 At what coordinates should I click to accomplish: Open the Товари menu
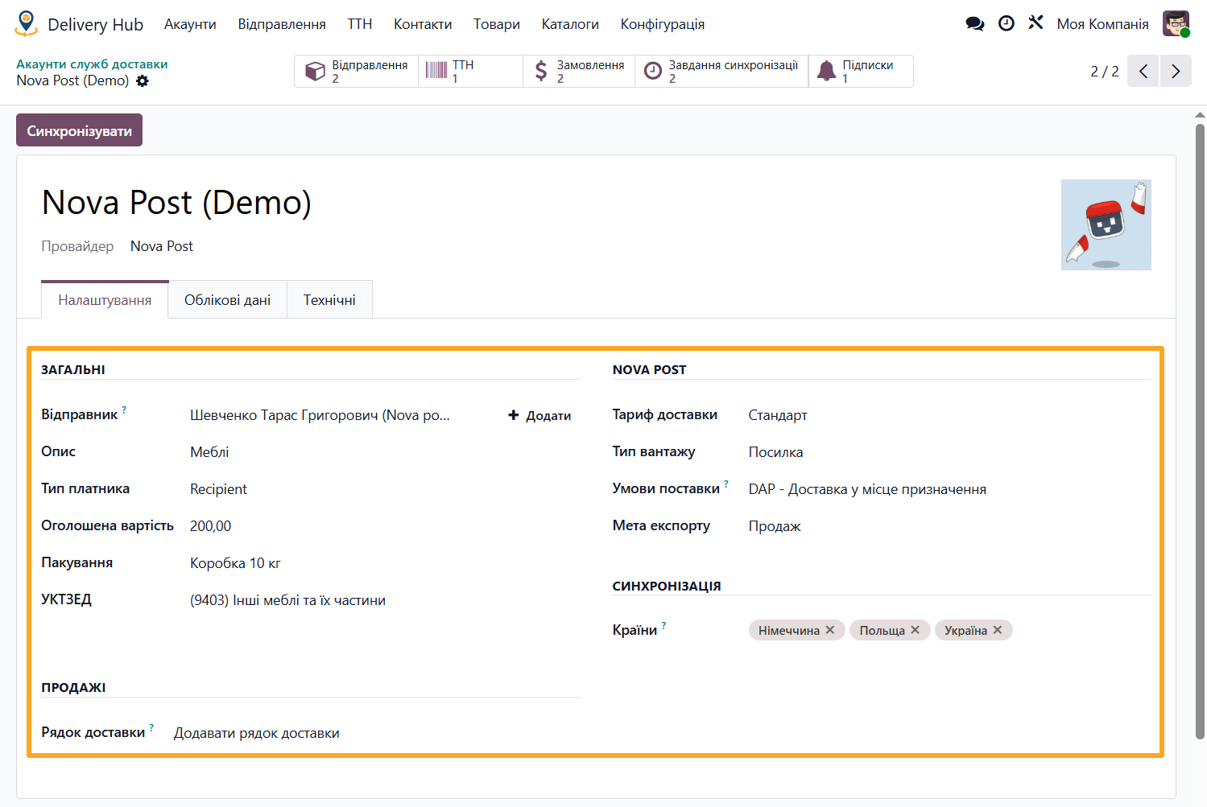(497, 24)
